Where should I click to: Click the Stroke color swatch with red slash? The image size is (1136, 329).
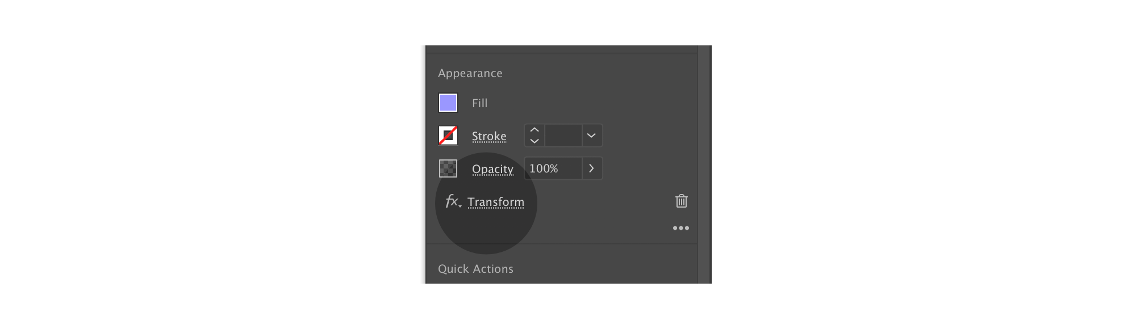448,136
